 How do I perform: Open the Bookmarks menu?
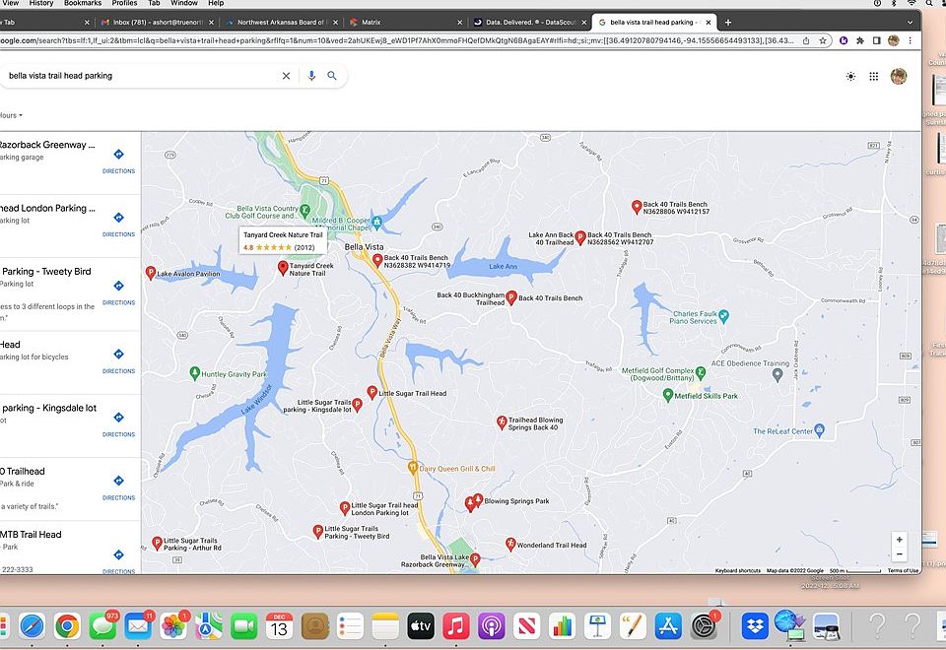coord(83,3)
